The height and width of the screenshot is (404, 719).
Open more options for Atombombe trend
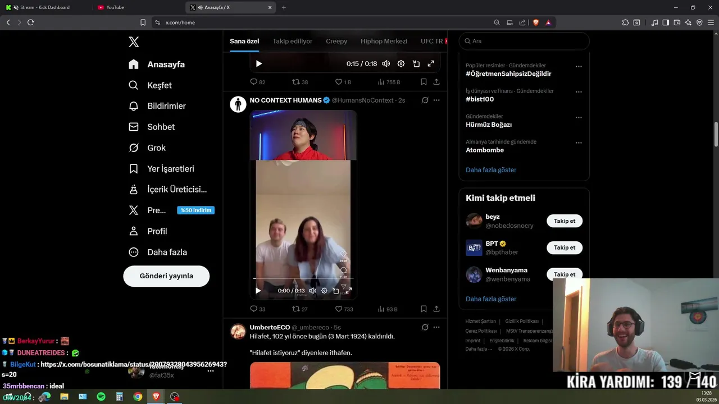[579, 143]
